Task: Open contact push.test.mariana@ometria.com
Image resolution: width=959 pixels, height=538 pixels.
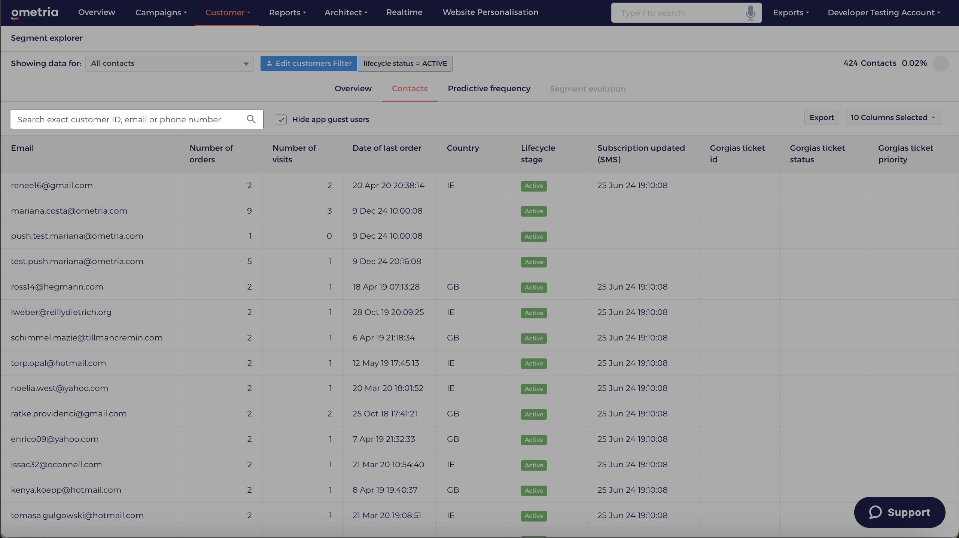Action: tap(77, 236)
